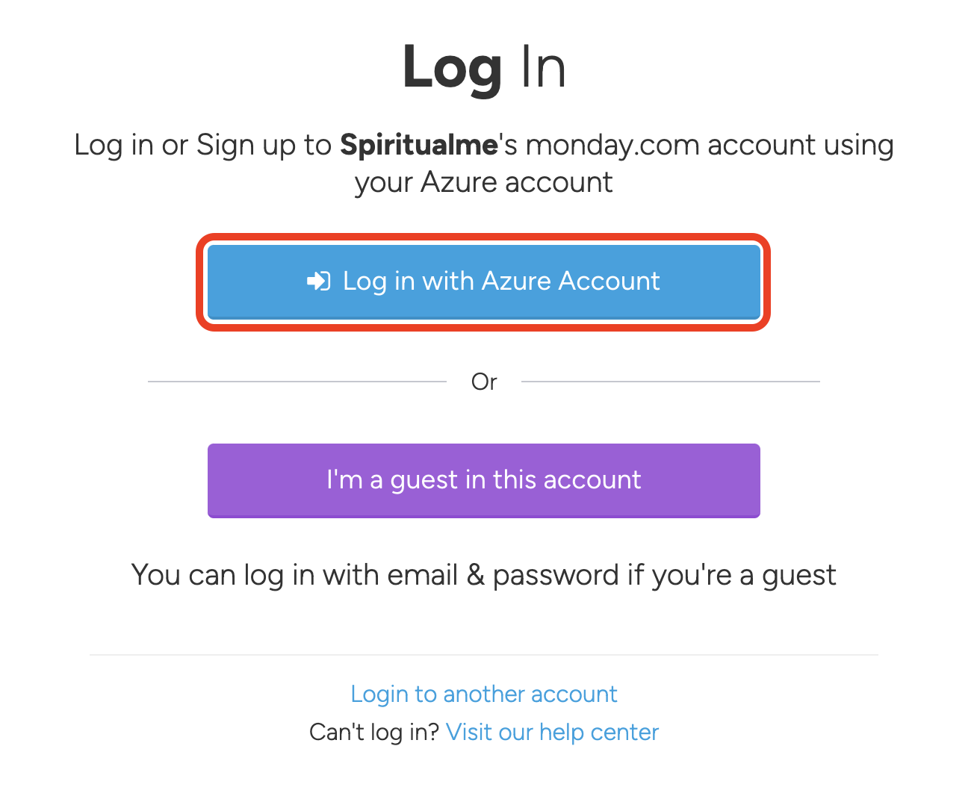This screenshot has width=974, height=802.
Task: Click the thin word In in the heading
Action: coord(543,67)
